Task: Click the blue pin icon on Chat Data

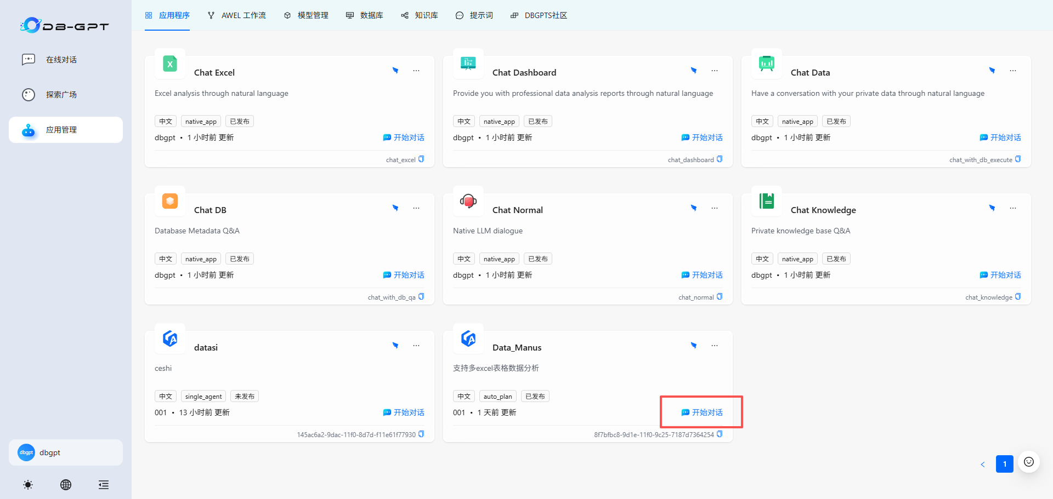Action: click(992, 71)
